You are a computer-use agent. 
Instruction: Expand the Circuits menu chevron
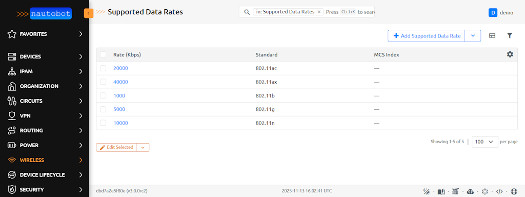(80, 101)
